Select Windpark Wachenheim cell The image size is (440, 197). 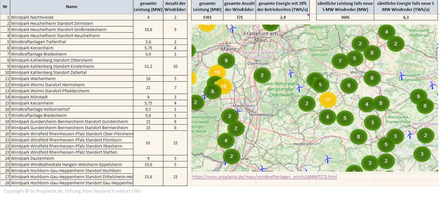pos(71,79)
